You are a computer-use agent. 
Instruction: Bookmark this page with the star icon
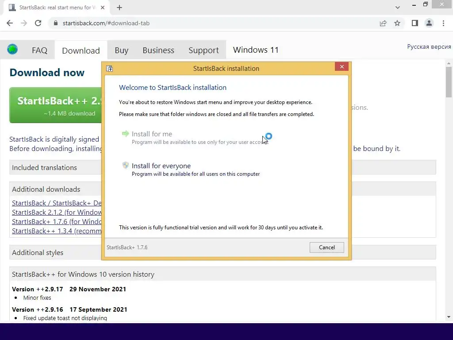397,23
